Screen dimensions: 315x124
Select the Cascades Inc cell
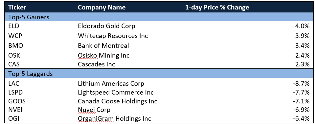tap(97, 64)
